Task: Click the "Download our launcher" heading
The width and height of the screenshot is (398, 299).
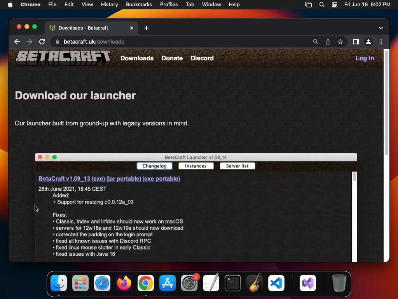Action: pos(75,96)
